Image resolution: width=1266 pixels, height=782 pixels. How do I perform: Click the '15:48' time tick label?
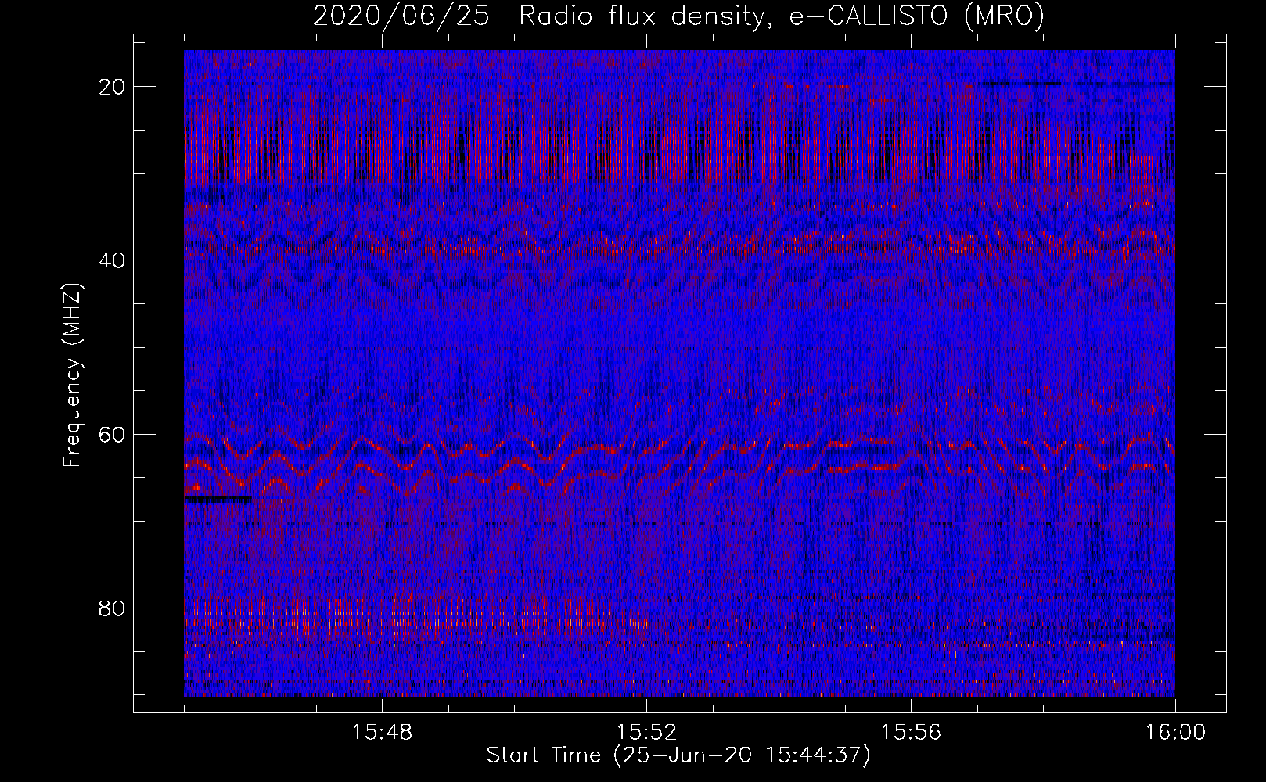(382, 733)
